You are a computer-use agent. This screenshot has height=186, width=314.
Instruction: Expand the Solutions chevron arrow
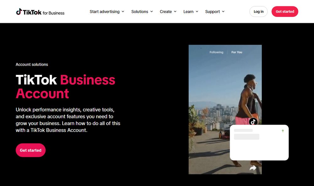[x=152, y=12]
